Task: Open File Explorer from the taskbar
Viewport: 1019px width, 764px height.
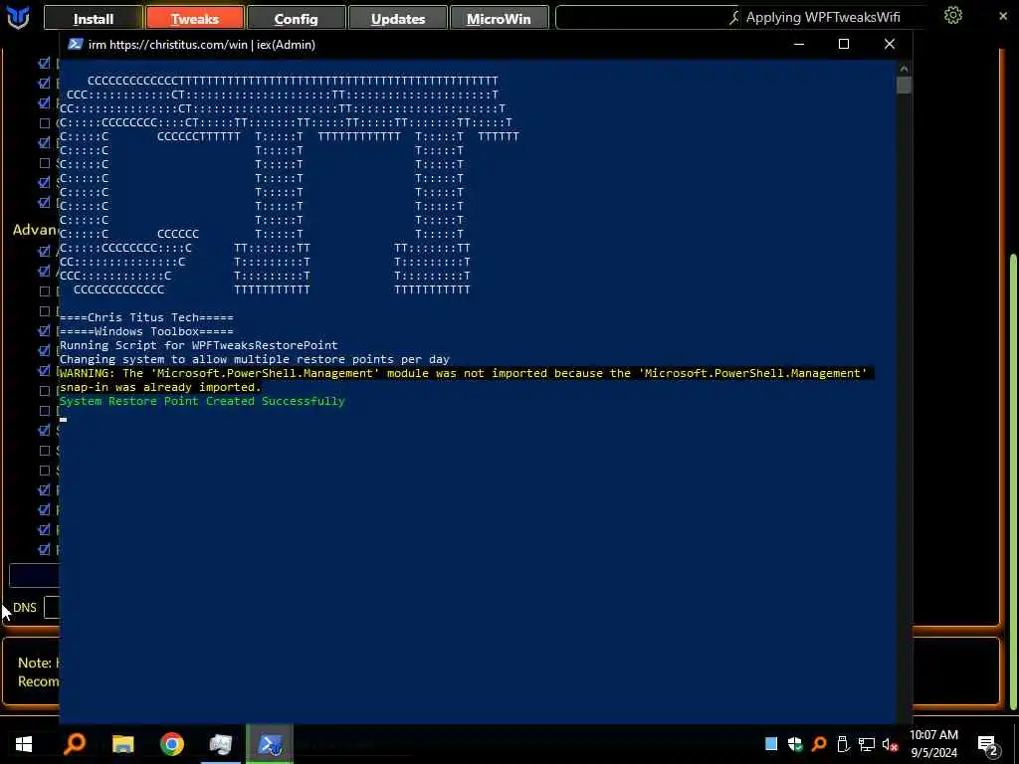Action: [x=122, y=744]
